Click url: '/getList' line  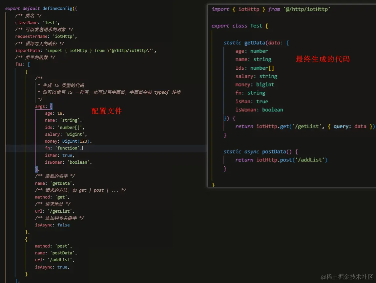pos(55,211)
